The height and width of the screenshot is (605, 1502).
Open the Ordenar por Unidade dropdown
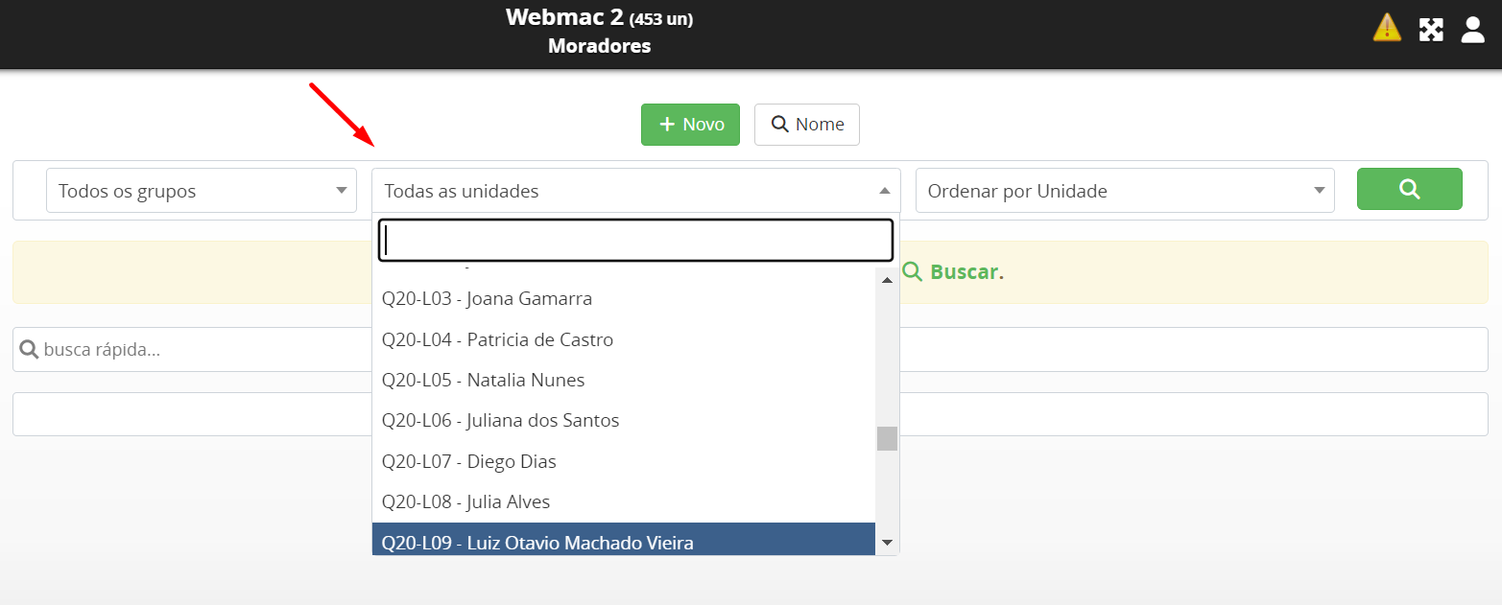(x=1125, y=191)
